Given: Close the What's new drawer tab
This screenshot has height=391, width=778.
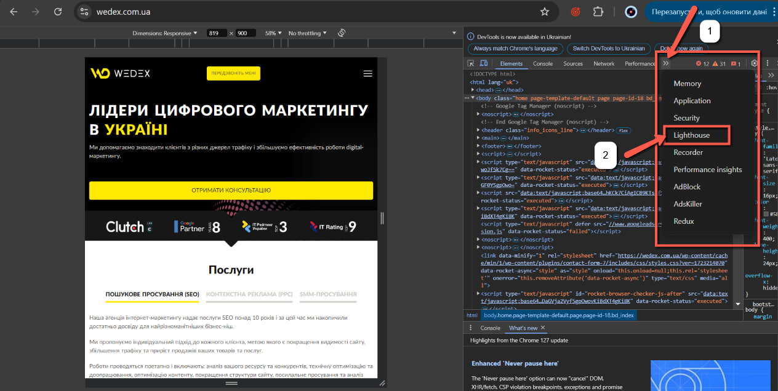Looking at the screenshot, I should 543,328.
